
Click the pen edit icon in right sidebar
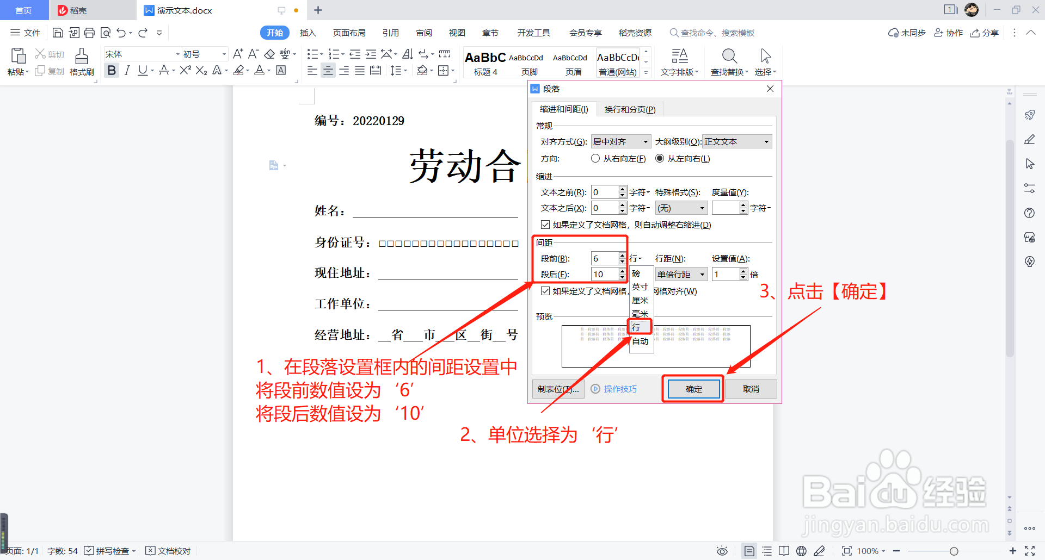pyautogui.click(x=1029, y=139)
